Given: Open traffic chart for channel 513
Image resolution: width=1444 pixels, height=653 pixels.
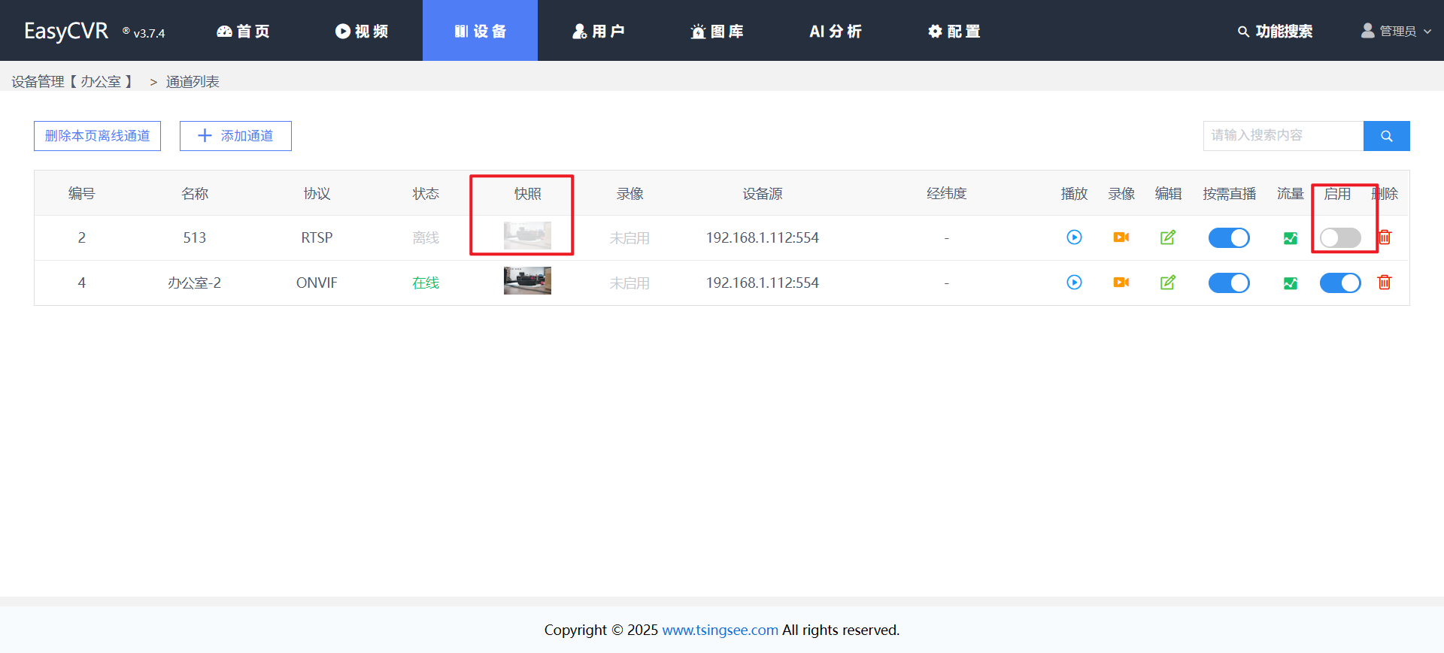Looking at the screenshot, I should [1290, 238].
